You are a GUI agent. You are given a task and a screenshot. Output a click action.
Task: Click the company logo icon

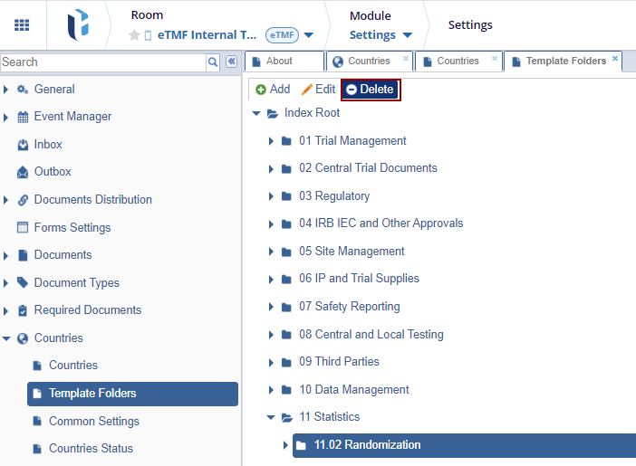78,25
